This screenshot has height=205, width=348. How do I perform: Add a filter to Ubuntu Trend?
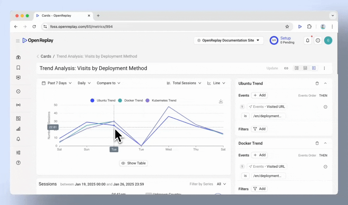(259, 129)
